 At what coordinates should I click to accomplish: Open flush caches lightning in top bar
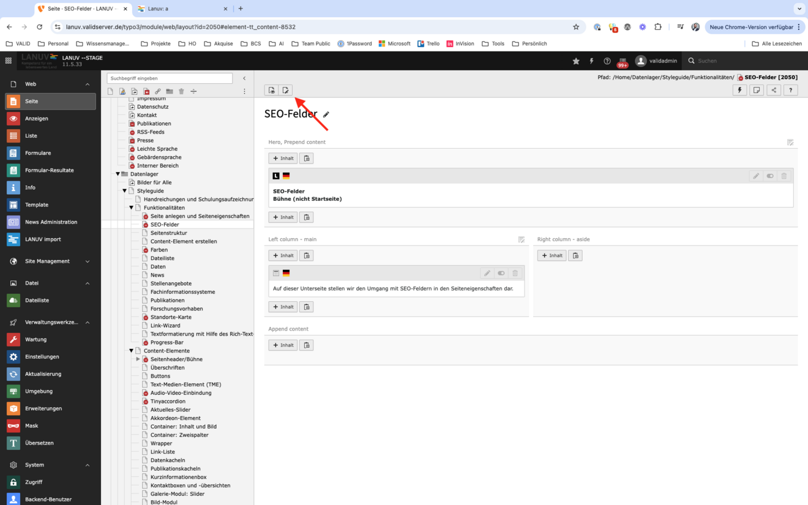coord(591,61)
